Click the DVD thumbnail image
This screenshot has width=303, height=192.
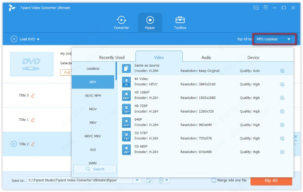pyautogui.click(x=32, y=64)
